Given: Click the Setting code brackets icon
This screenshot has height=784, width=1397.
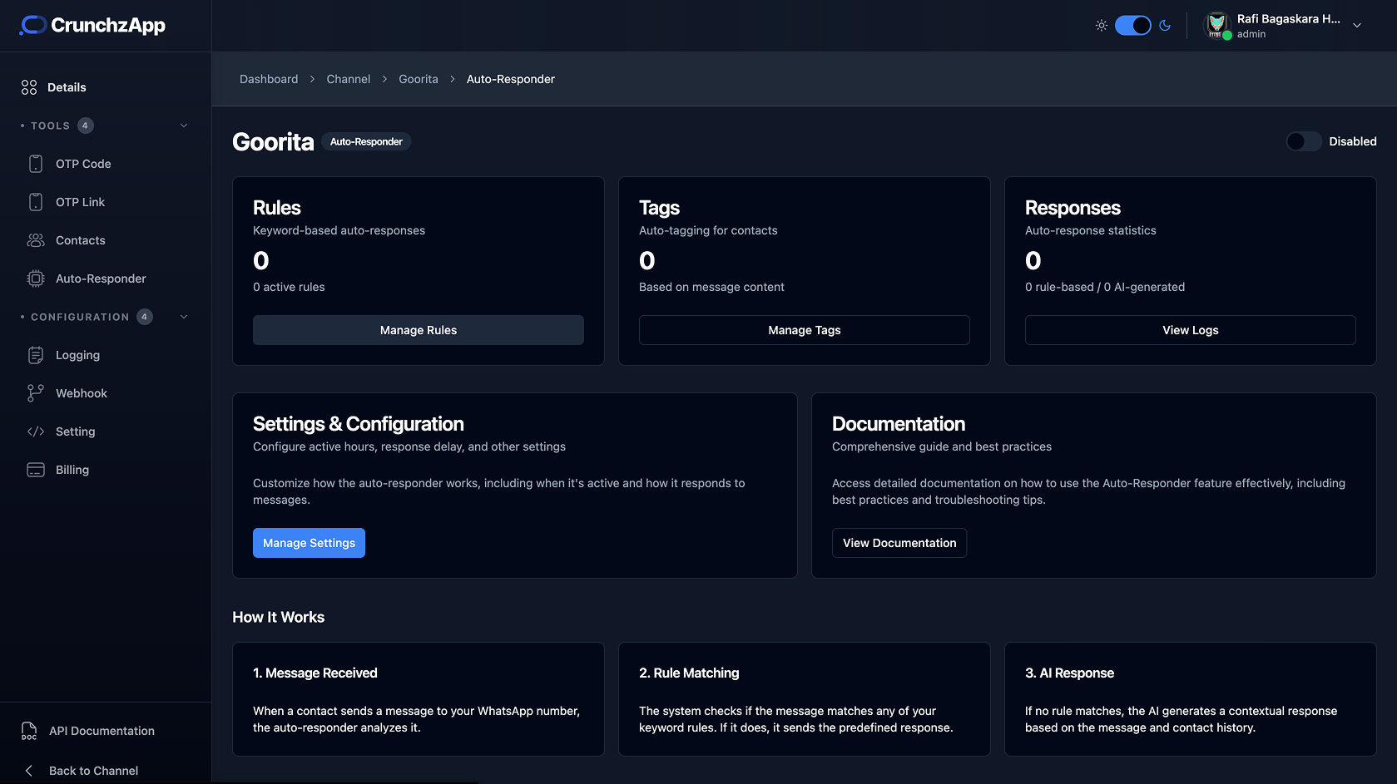Looking at the screenshot, I should pos(36,431).
